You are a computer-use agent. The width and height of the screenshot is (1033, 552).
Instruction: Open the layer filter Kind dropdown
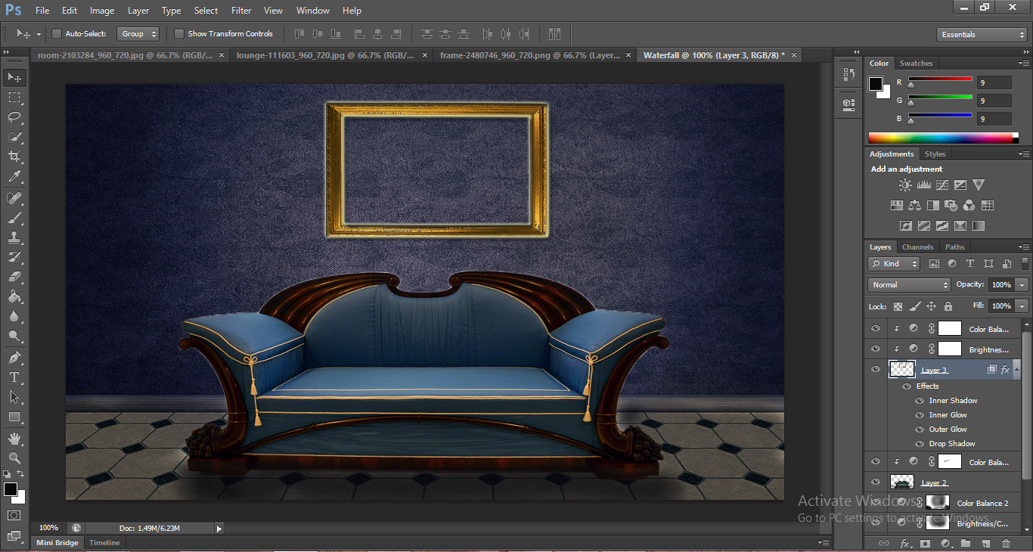click(894, 264)
